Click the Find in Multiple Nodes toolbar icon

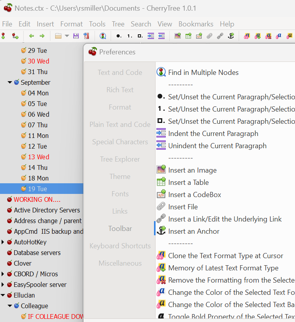(x=103, y=36)
